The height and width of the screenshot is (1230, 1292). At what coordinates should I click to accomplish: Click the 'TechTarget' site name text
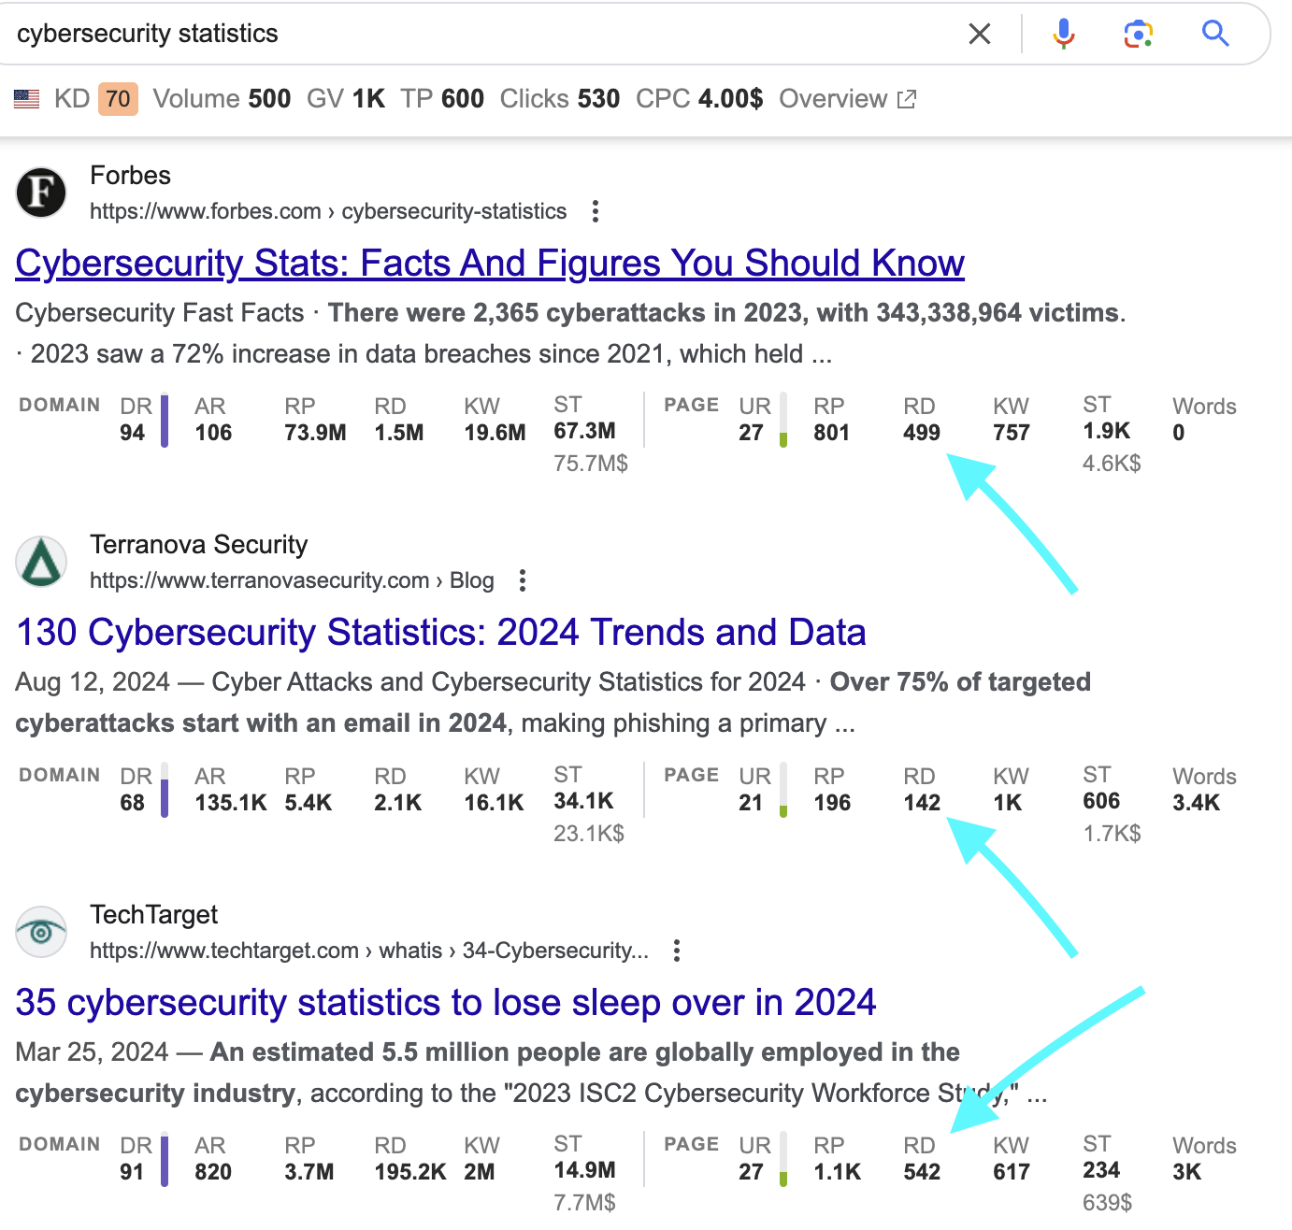[x=154, y=915]
